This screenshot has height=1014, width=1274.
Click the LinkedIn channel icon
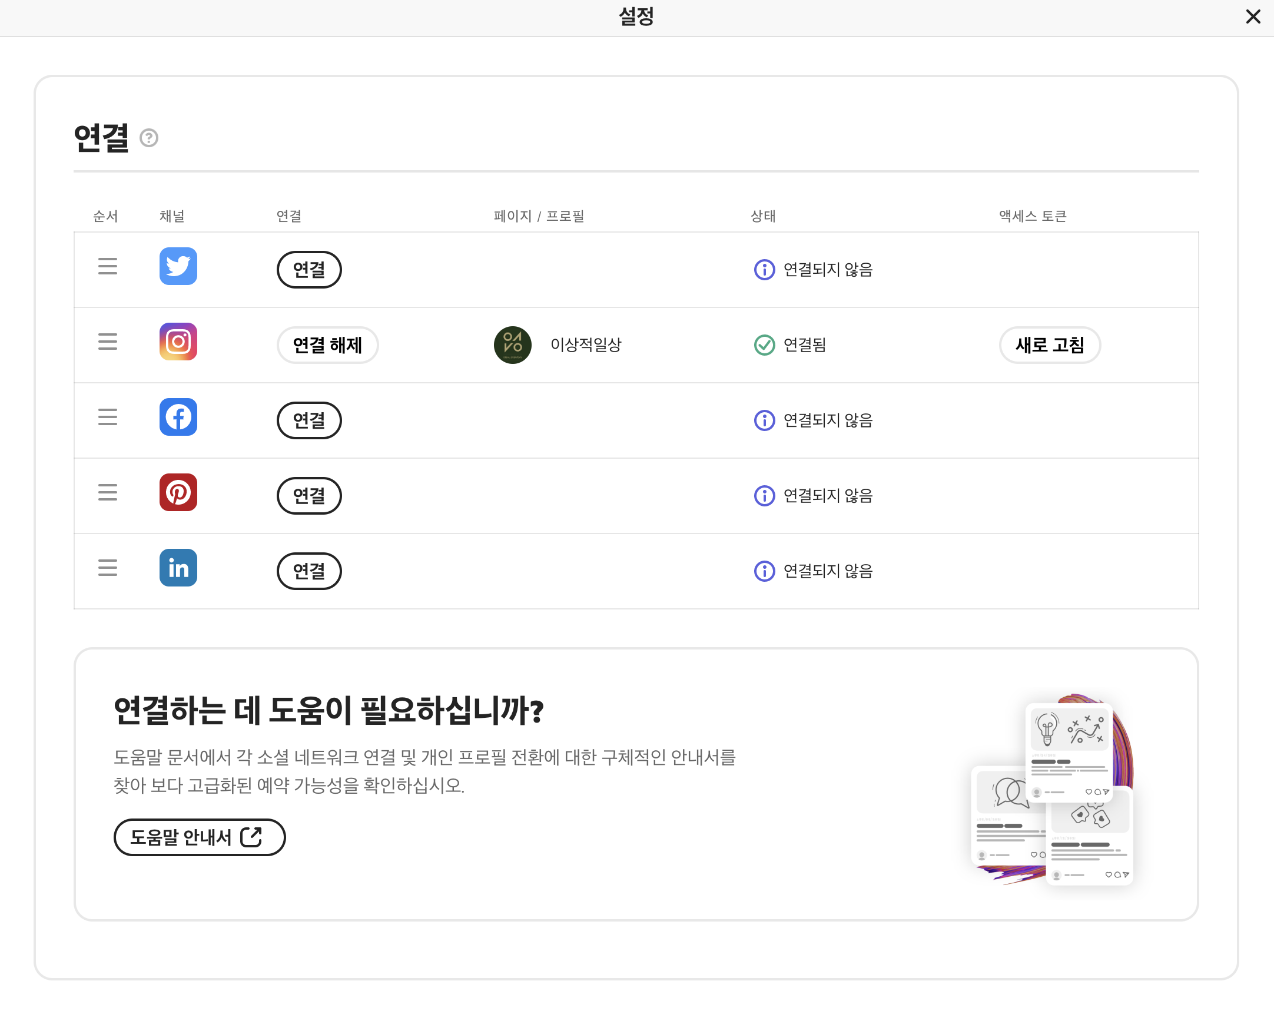[x=178, y=567]
